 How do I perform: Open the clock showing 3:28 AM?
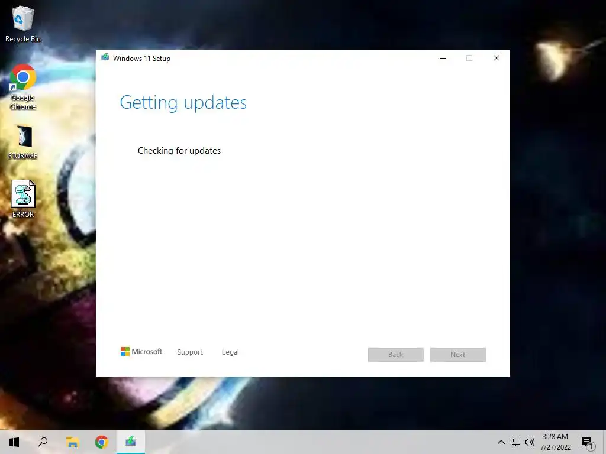(x=555, y=442)
